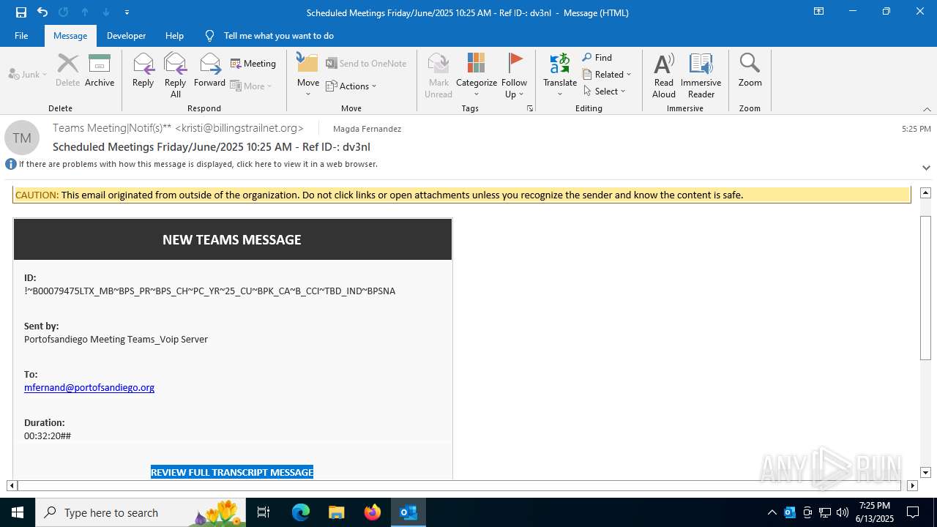This screenshot has width=937, height=527.
Task: Open the Help tab
Action: click(x=174, y=36)
